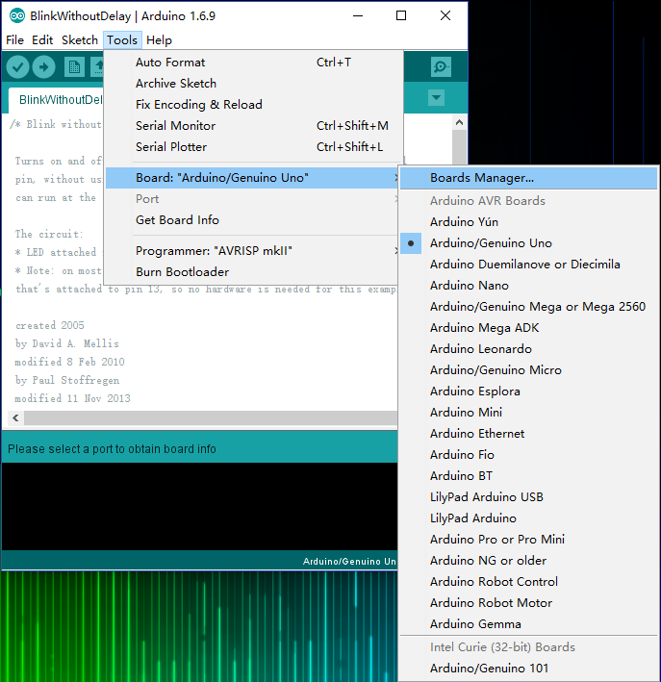661x682 pixels.
Task: Click Get Board Info
Action: coord(251,220)
